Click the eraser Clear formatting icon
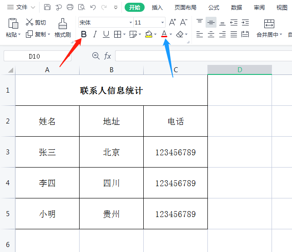The height and width of the screenshot is (252, 292). pos(180,34)
